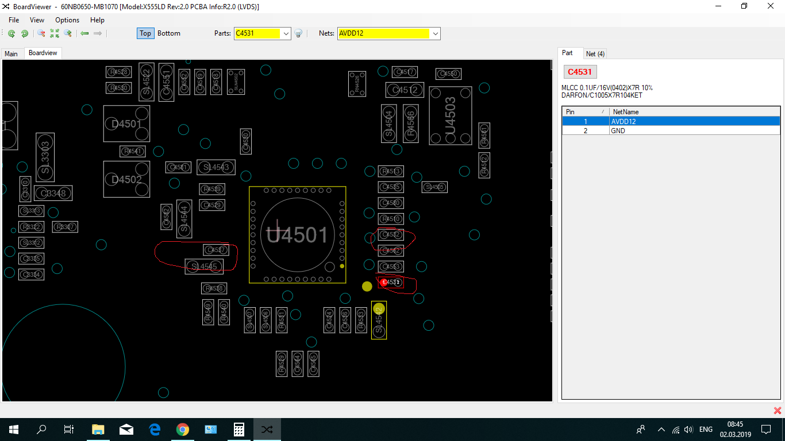This screenshot has width=785, height=441.
Task: Switch to the Net (4) tab
Action: [595, 53]
